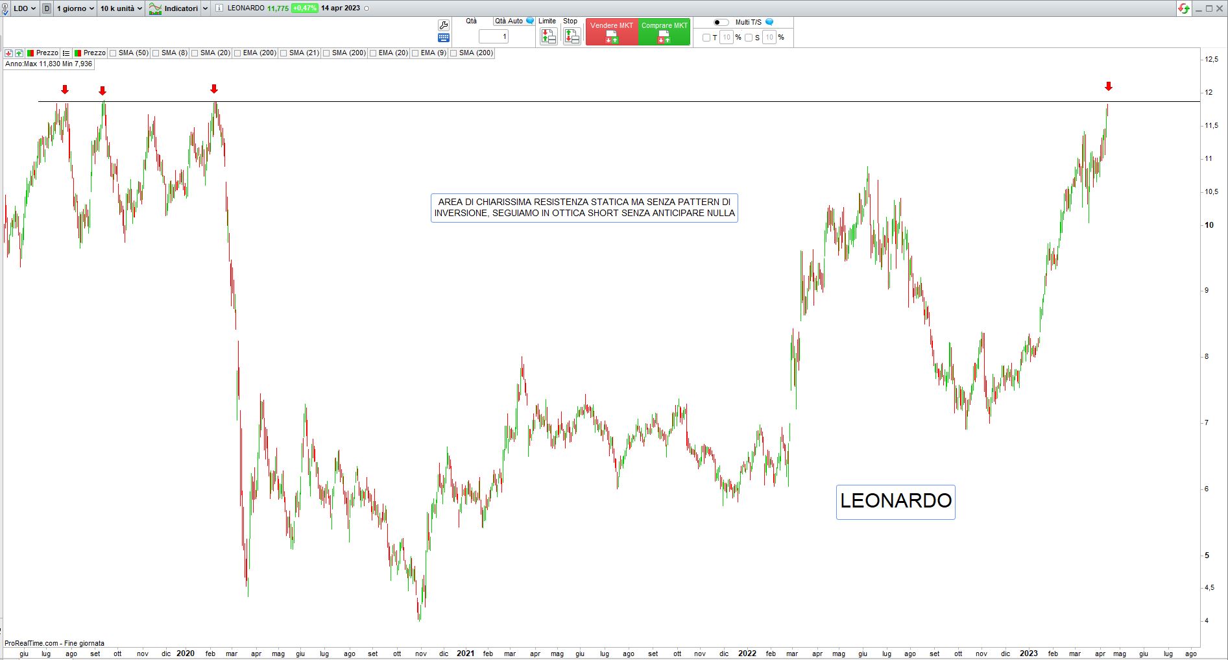Screen dimensions: 1228x660
Task: Check the SMA (21) checkbox
Action: point(283,53)
